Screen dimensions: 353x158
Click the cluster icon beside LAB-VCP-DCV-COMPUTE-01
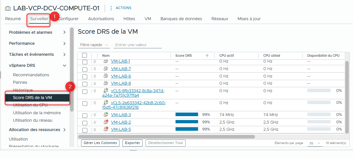[x=8, y=8]
